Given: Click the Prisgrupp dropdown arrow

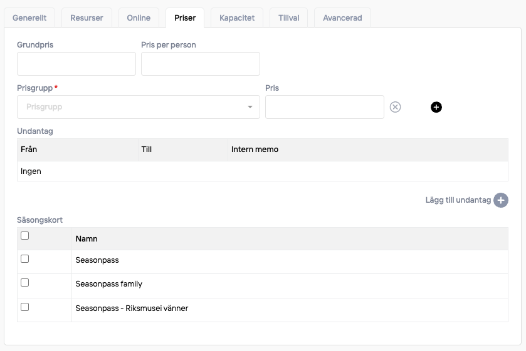Looking at the screenshot, I should 250,107.
